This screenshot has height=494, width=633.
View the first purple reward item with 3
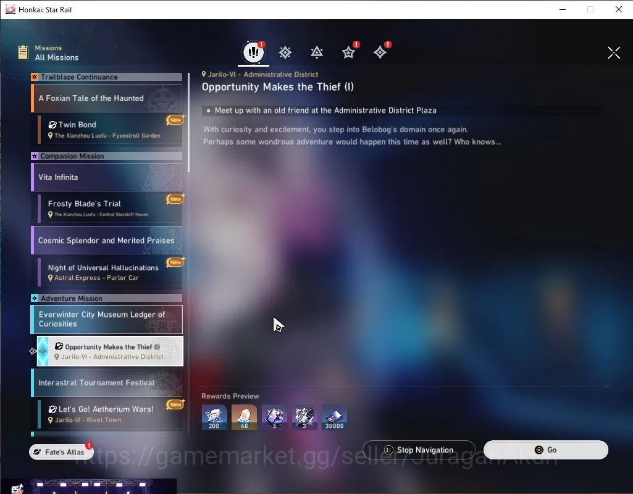tap(275, 417)
